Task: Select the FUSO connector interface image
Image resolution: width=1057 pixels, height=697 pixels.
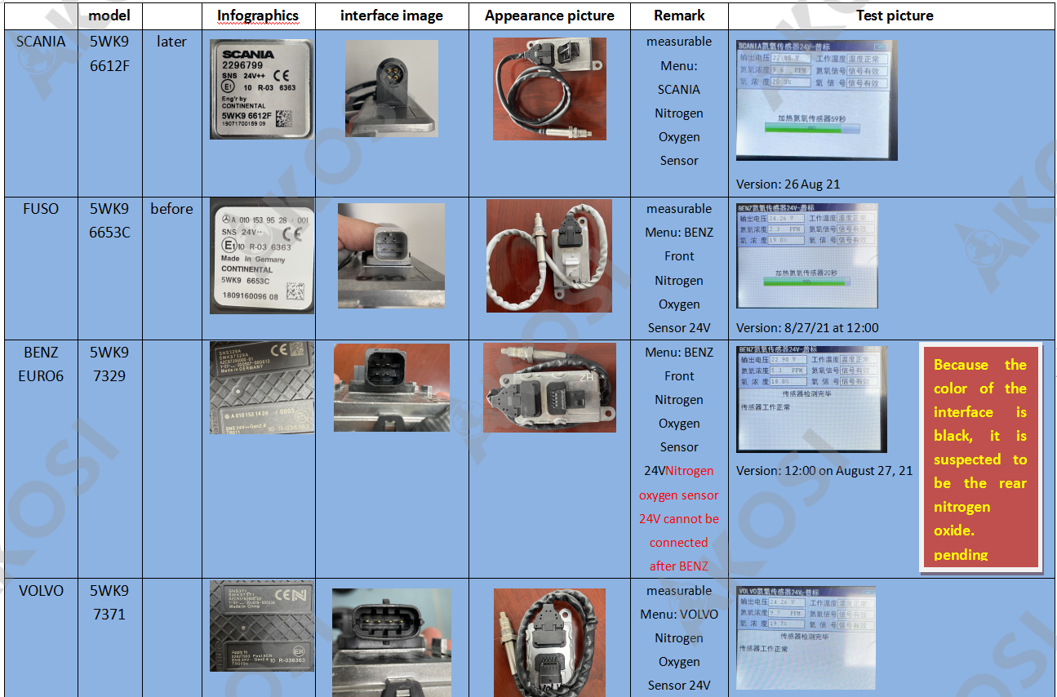Action: [391, 255]
